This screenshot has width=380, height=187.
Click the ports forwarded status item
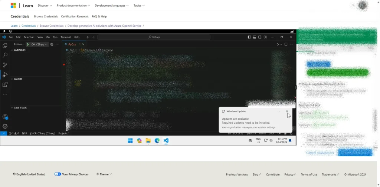pos(24,133)
